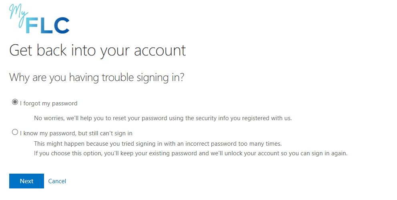Choose the "I know my password" radio button
Viewport: 397px width, 200px height.
coord(15,132)
